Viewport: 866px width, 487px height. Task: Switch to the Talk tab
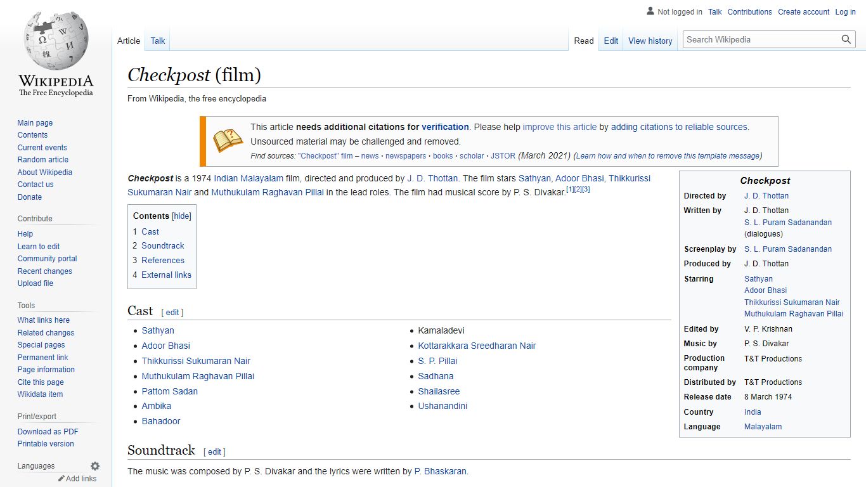click(x=158, y=41)
